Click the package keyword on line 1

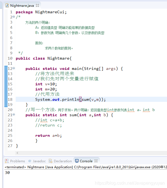click(24, 12)
